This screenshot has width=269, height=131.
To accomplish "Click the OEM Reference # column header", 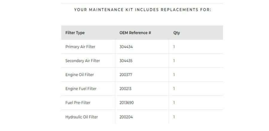I will 133,33.
